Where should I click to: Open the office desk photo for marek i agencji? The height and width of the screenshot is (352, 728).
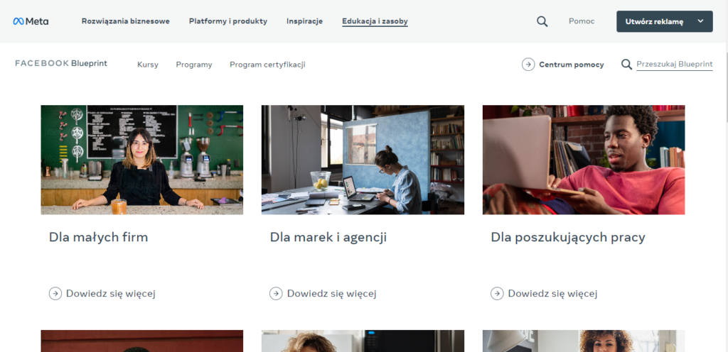[363, 160]
